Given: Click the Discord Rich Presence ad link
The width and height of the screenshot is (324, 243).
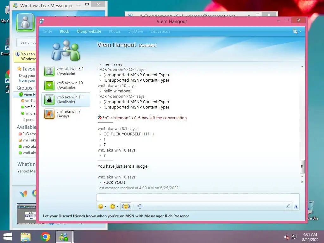Looking at the screenshot, I should pos(116,216).
